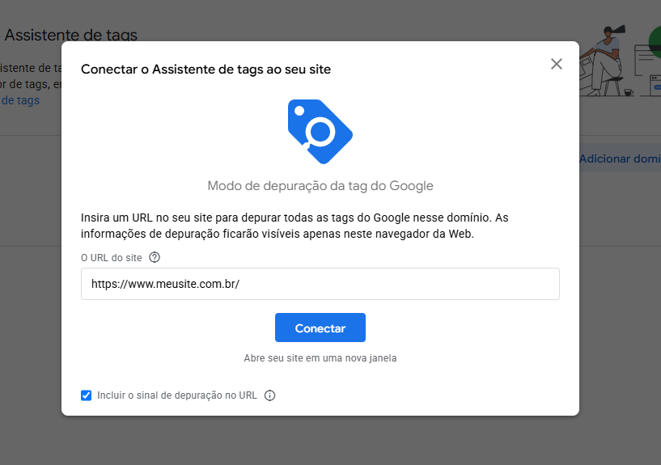Click the 'Assistente de tags' page heading

(71, 35)
